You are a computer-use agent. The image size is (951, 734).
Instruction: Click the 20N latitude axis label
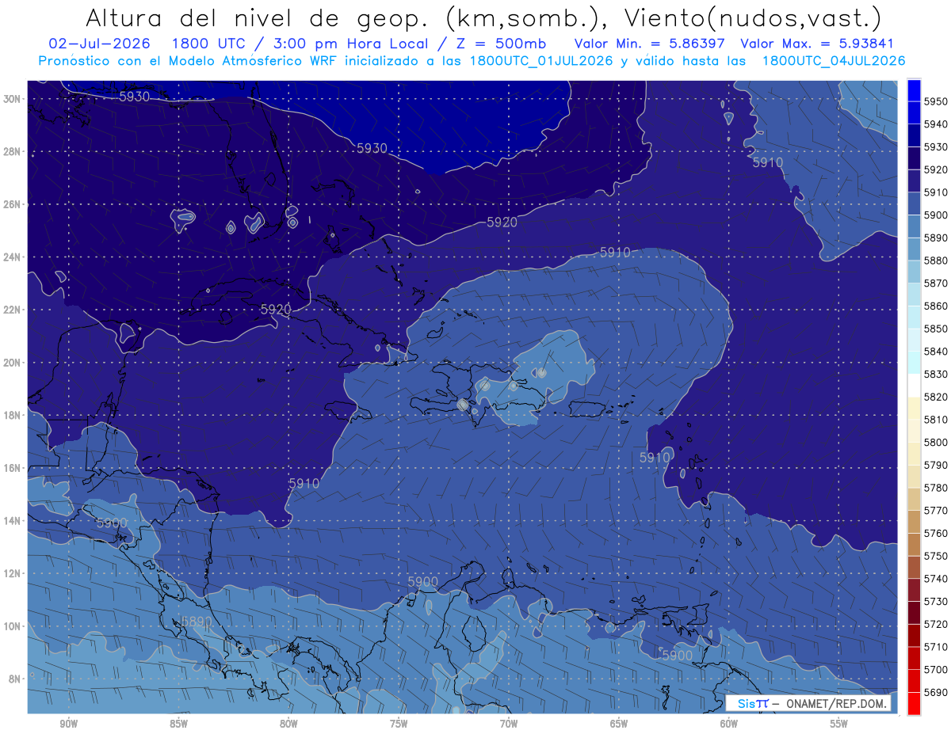tap(11, 363)
